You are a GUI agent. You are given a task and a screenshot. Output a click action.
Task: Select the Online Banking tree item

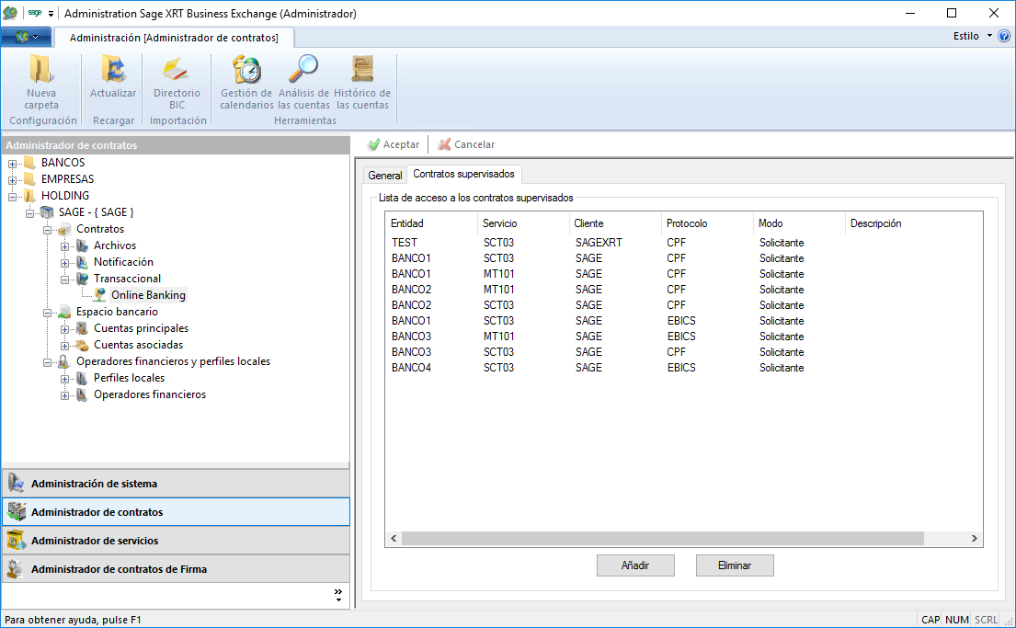(147, 295)
